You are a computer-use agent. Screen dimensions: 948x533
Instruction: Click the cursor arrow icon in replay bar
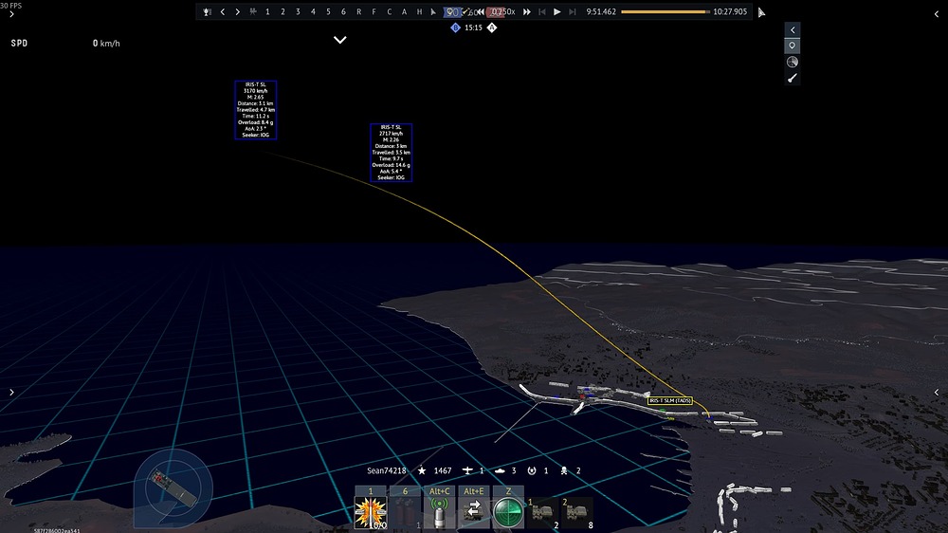coord(433,11)
